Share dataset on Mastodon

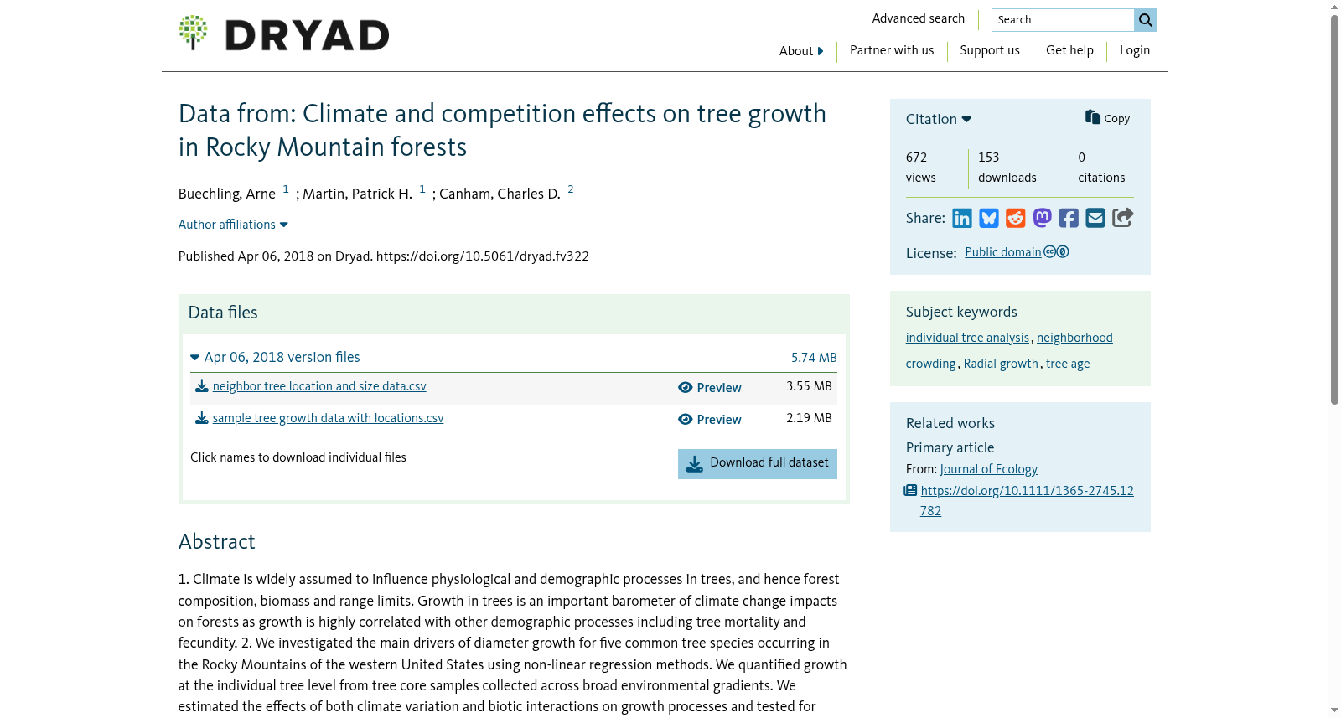click(1043, 219)
